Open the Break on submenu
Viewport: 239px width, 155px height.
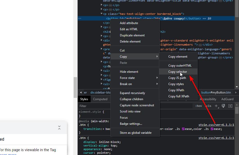coord(135,84)
